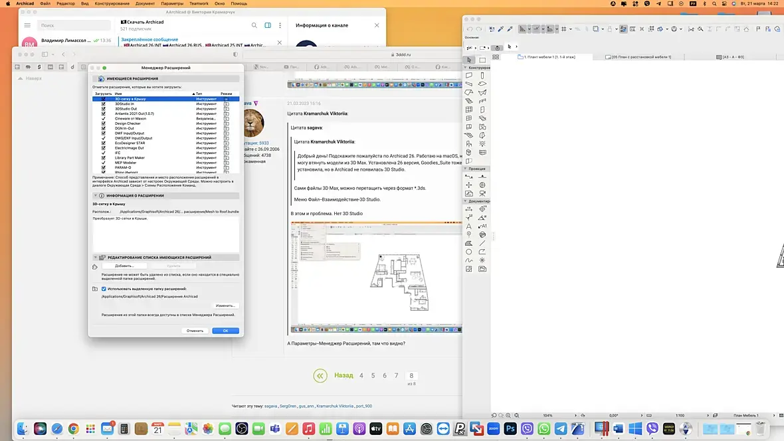Viewport: 784px width, 441px height.
Task: Select the Roof tool in the toolbox
Action: pos(469,92)
